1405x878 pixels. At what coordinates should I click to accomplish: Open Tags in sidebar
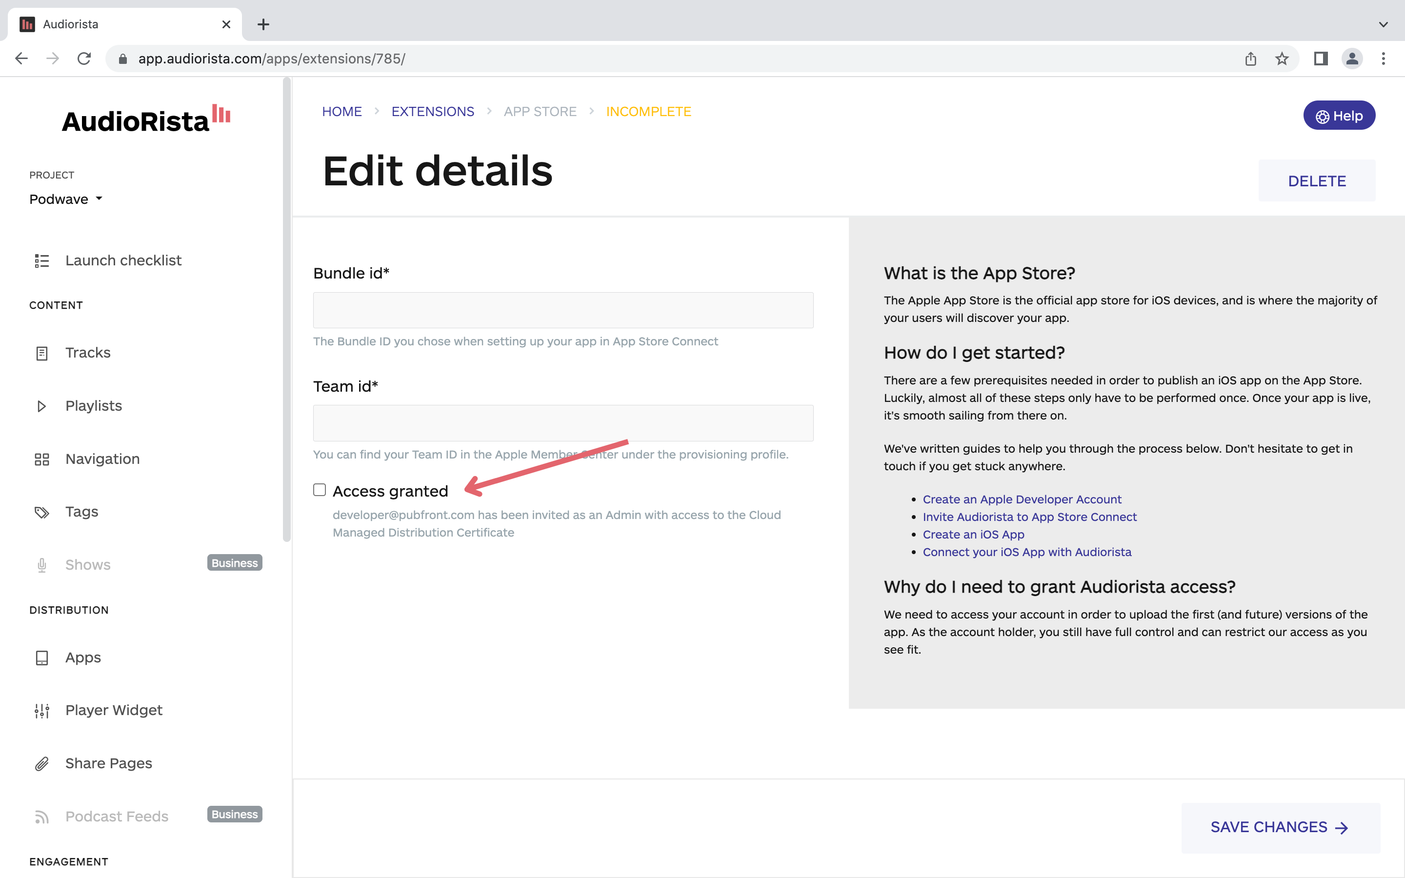click(x=81, y=512)
